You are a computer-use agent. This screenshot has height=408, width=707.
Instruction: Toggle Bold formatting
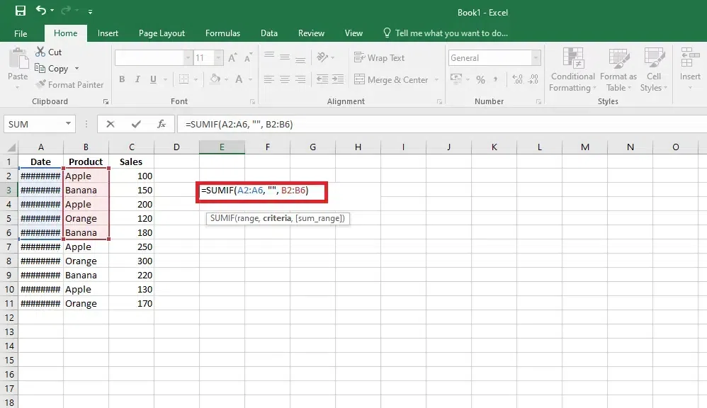tap(122, 79)
